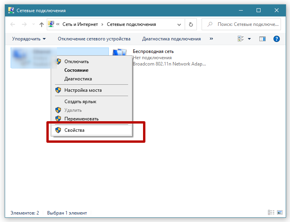Choose Свойства in the context menu
Image resolution: width=290 pixels, height=222 pixels.
74,130
